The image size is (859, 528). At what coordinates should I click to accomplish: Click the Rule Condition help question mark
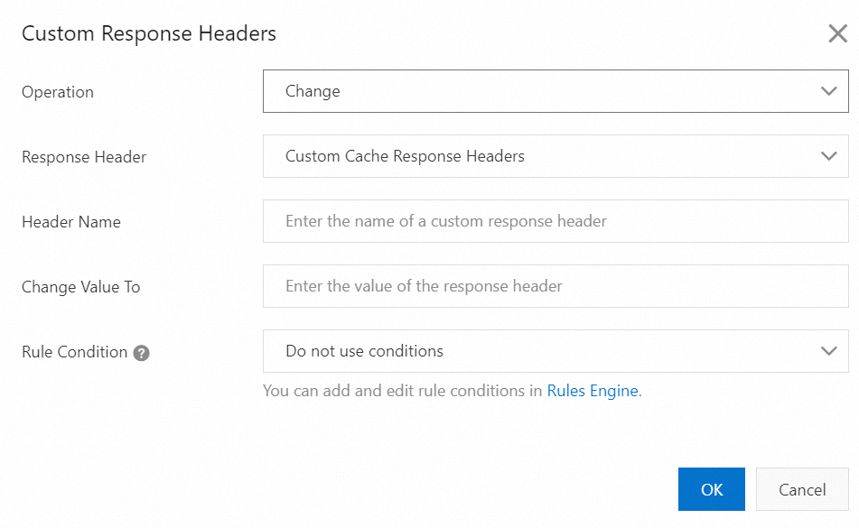pos(141,353)
